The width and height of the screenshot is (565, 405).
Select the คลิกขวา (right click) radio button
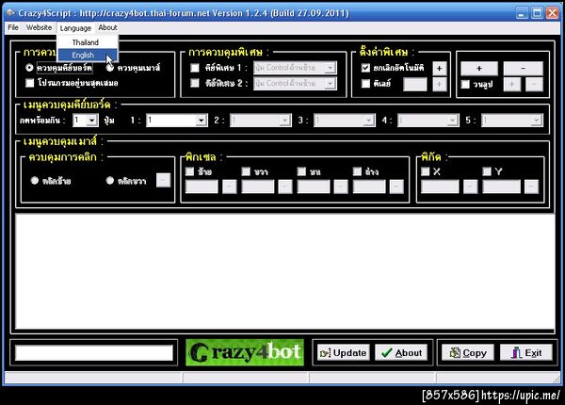pyautogui.click(x=110, y=180)
